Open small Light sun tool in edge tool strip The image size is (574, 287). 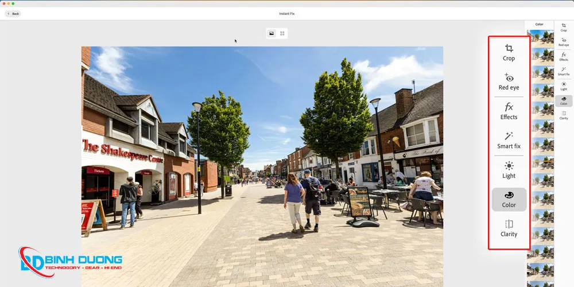tap(564, 86)
